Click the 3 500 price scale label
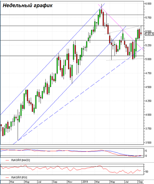 click(x=148, y=143)
